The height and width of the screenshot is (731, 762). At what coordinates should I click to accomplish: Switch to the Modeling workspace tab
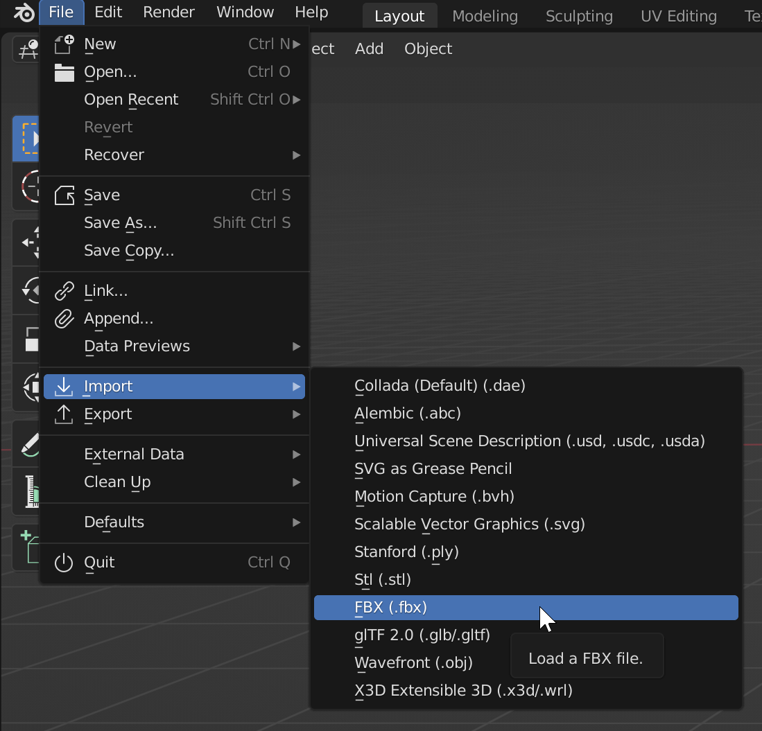485,15
